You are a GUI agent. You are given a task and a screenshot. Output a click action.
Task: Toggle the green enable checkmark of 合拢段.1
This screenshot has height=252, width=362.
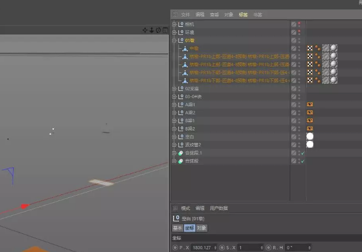[x=303, y=153]
